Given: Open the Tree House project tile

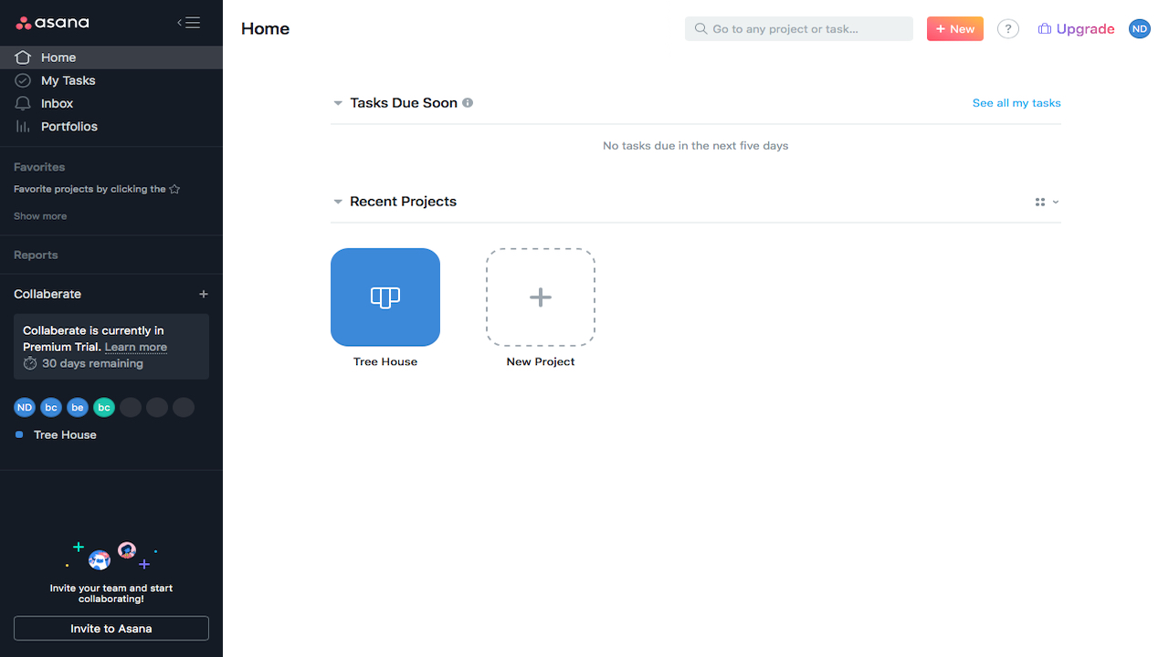Looking at the screenshot, I should pyautogui.click(x=385, y=297).
